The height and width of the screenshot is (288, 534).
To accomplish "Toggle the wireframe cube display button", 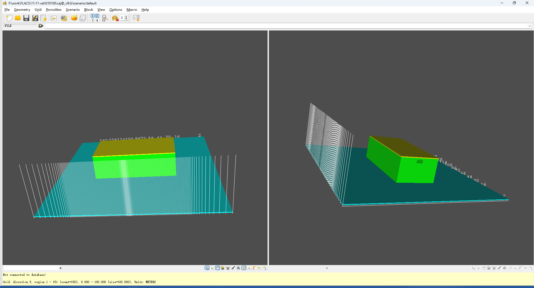I will coord(244,268).
